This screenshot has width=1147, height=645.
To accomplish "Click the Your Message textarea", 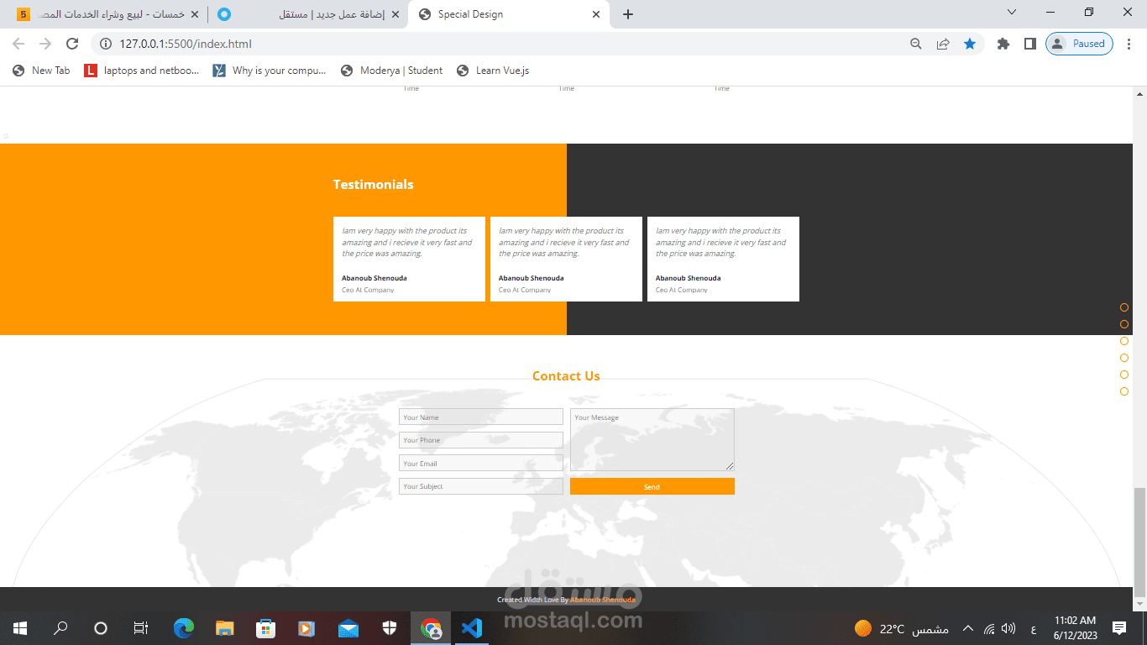I will pyautogui.click(x=652, y=440).
